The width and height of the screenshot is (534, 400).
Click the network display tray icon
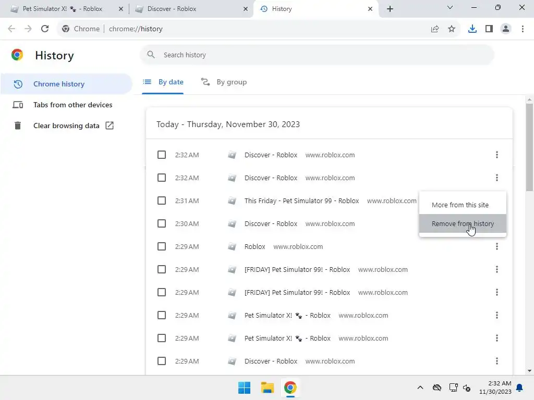[x=453, y=387]
